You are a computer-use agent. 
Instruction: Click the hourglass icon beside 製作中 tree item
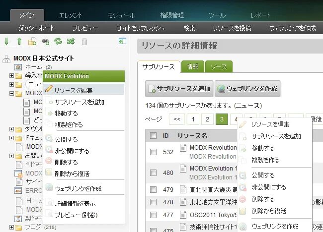pos(18,219)
